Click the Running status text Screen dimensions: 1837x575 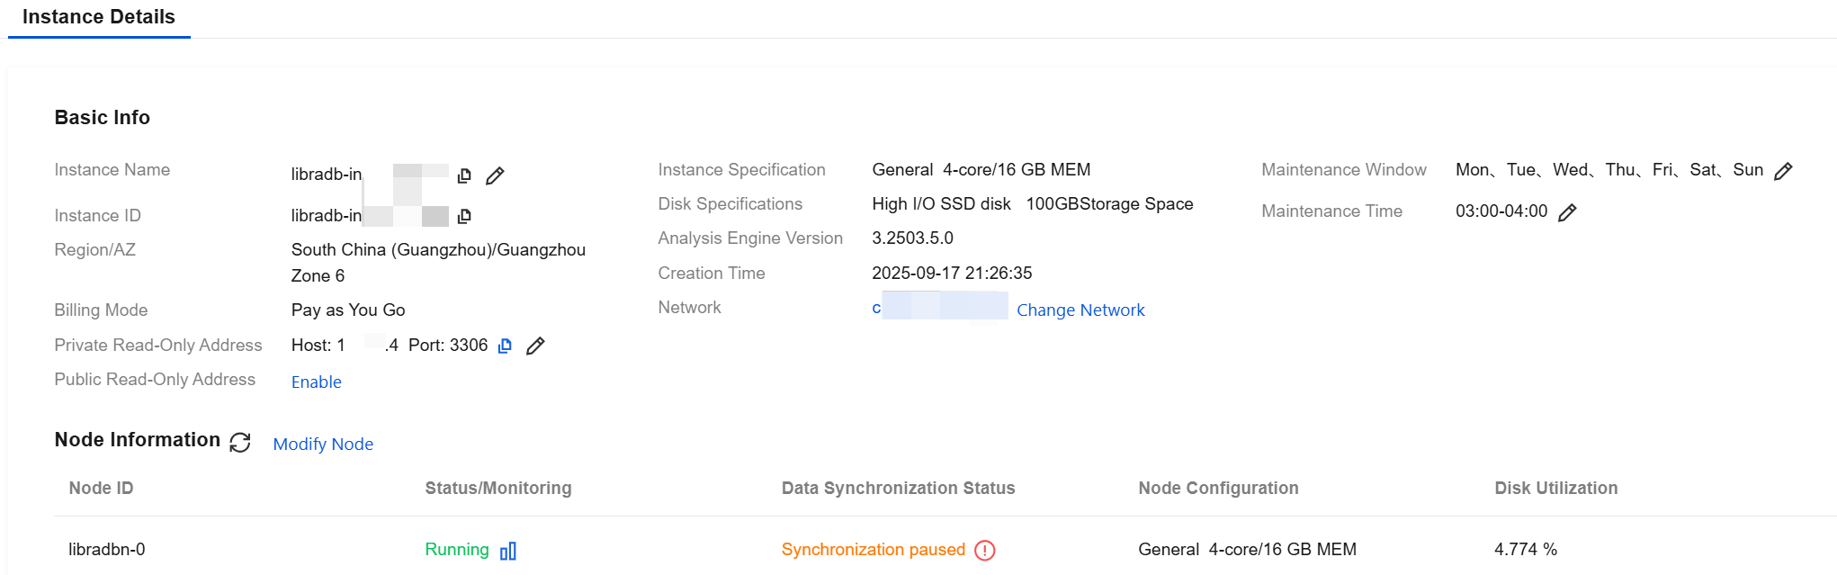(457, 549)
